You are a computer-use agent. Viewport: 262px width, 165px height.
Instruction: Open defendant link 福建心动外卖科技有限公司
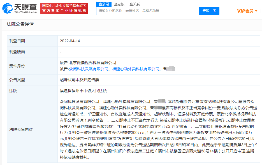tap(136, 69)
